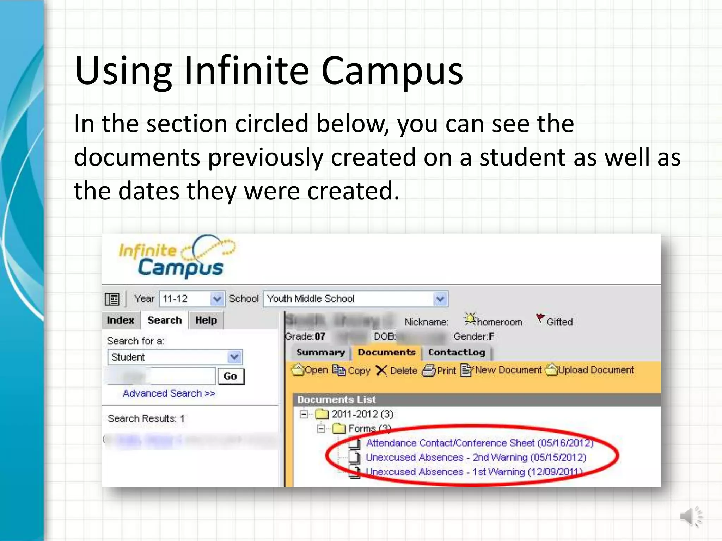Open the Year 11-12 dropdown
The width and height of the screenshot is (722, 541).
[192, 299]
